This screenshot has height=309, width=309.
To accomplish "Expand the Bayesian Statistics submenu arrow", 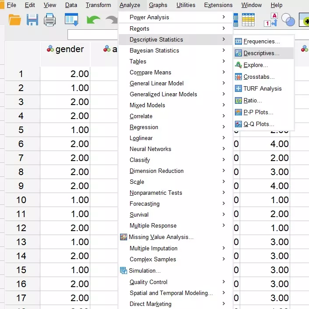I will (224, 50).
